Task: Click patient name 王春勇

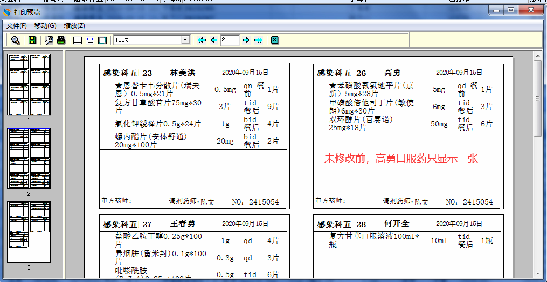Action: pos(183,223)
